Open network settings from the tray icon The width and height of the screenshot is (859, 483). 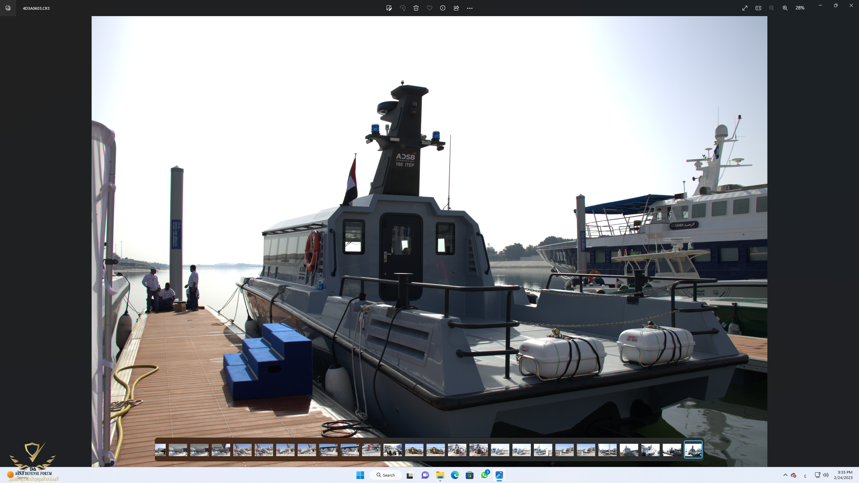(x=817, y=475)
